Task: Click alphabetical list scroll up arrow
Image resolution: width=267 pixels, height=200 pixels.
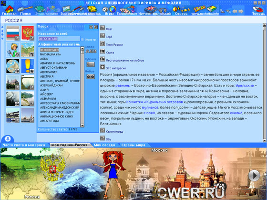Action: coord(82,48)
